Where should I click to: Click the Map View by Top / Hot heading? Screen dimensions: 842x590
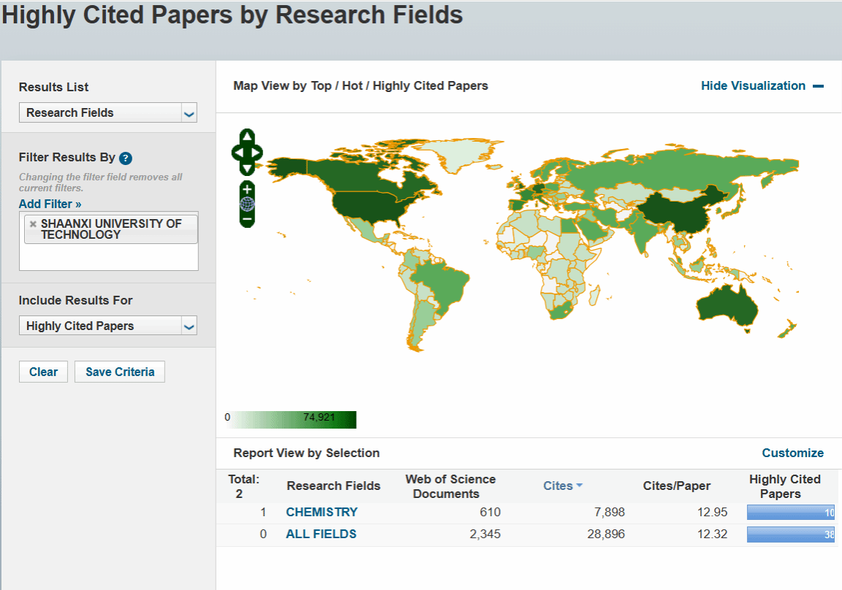pos(360,86)
